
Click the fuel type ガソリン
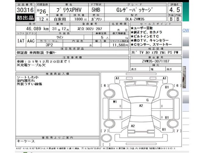click(x=96, y=19)
